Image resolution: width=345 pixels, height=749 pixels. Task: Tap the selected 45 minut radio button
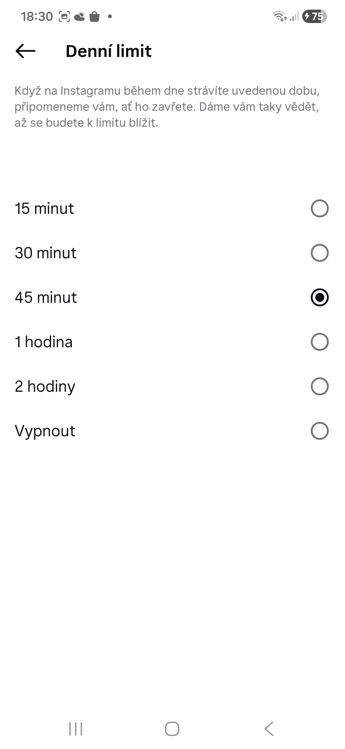point(319,297)
